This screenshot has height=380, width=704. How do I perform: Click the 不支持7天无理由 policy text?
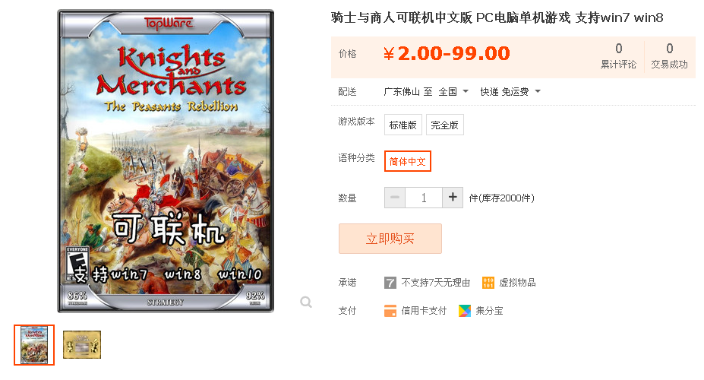click(435, 283)
